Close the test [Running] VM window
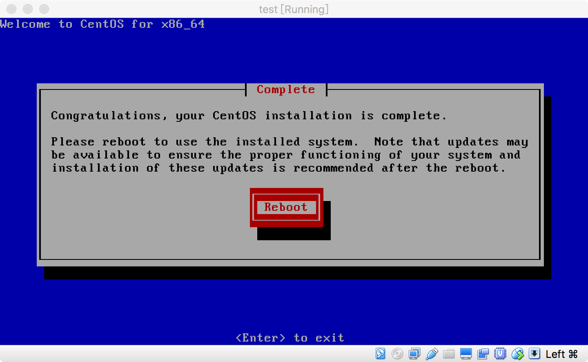The height and width of the screenshot is (362, 588). click(11, 9)
